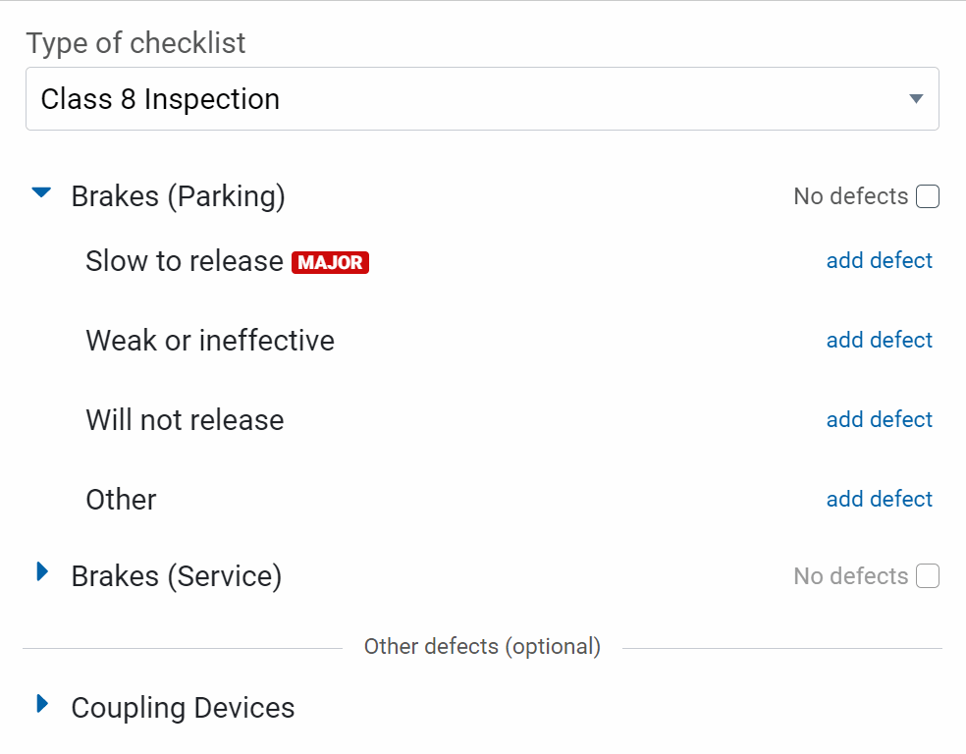Screen dimensions: 966x754
Task: Expand the Brakes (Service) section triangle
Action: [42, 571]
